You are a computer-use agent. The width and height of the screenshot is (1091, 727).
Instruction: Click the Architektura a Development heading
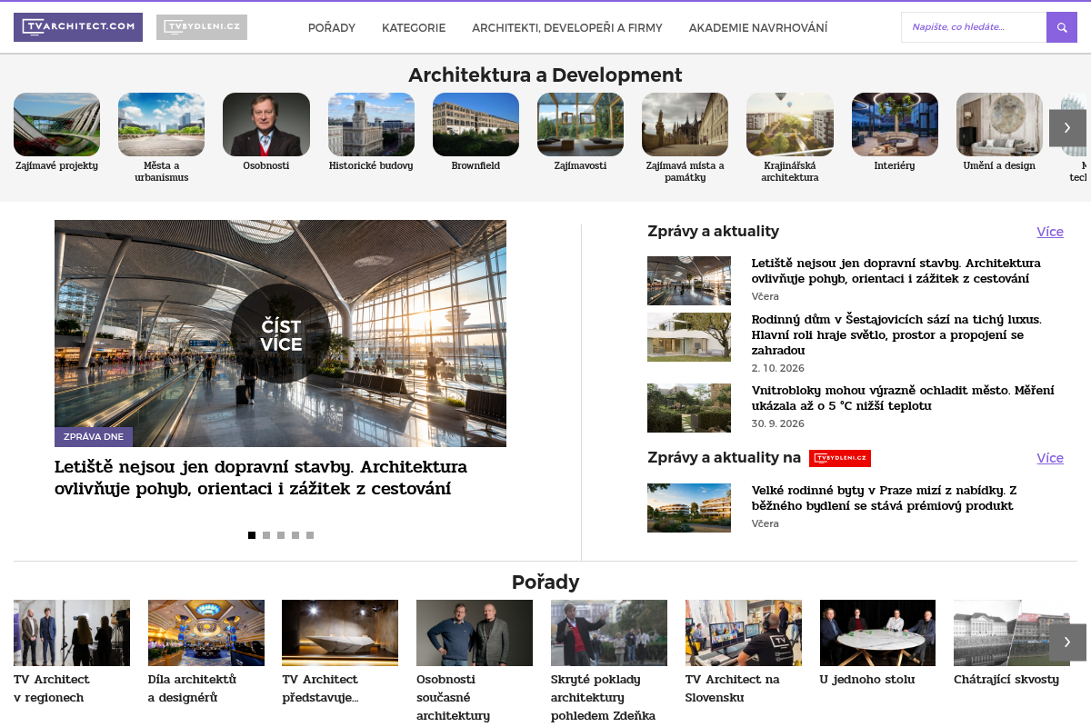coord(545,75)
